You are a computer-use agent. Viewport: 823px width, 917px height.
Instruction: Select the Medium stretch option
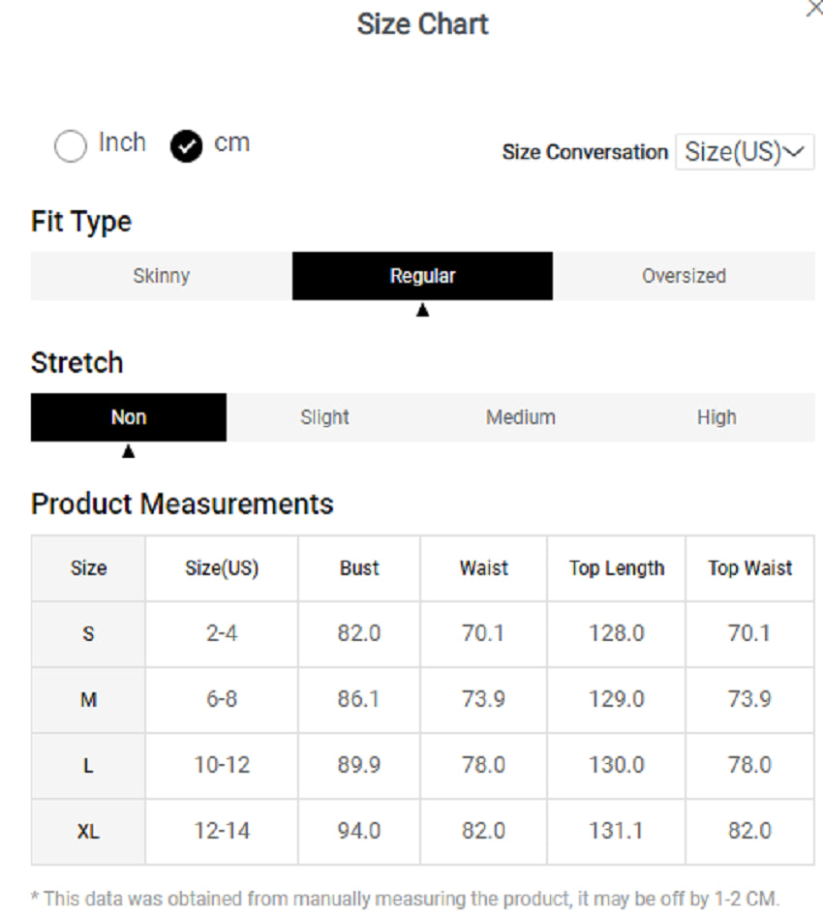[x=521, y=417]
